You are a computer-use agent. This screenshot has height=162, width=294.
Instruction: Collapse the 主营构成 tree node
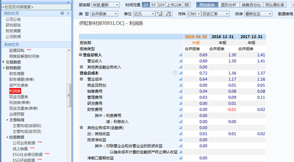[7, 120]
